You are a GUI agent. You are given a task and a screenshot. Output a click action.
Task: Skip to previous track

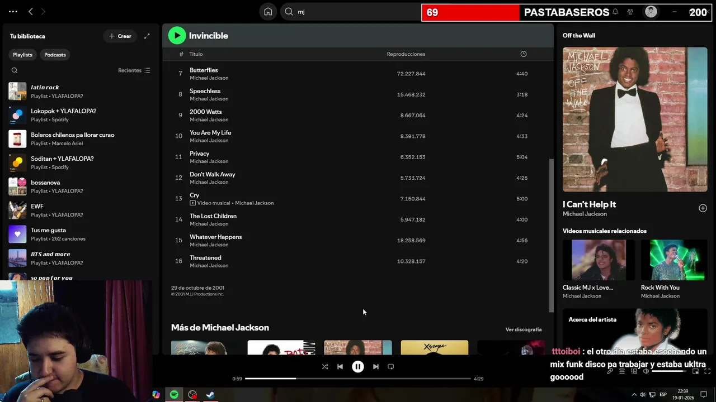tap(340, 367)
